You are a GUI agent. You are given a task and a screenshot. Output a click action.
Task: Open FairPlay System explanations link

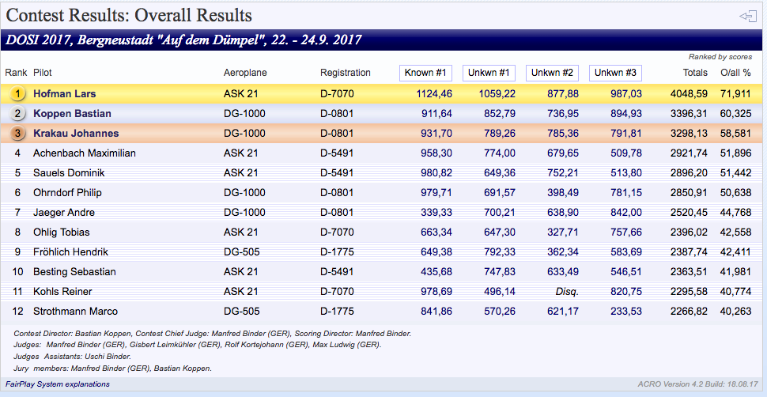pyautogui.click(x=58, y=384)
